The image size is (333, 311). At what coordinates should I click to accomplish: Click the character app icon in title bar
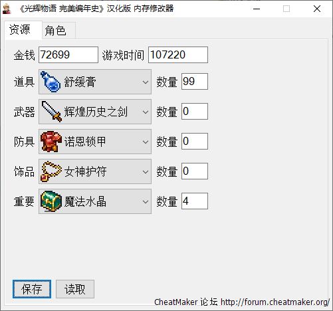[x=7, y=9]
